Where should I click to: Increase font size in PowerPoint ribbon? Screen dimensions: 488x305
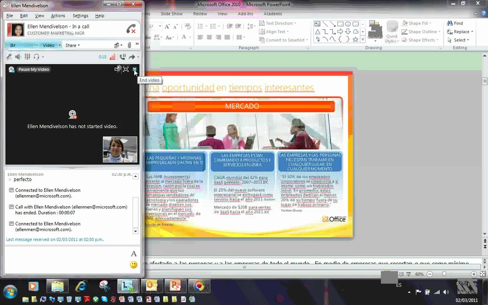coord(167,26)
